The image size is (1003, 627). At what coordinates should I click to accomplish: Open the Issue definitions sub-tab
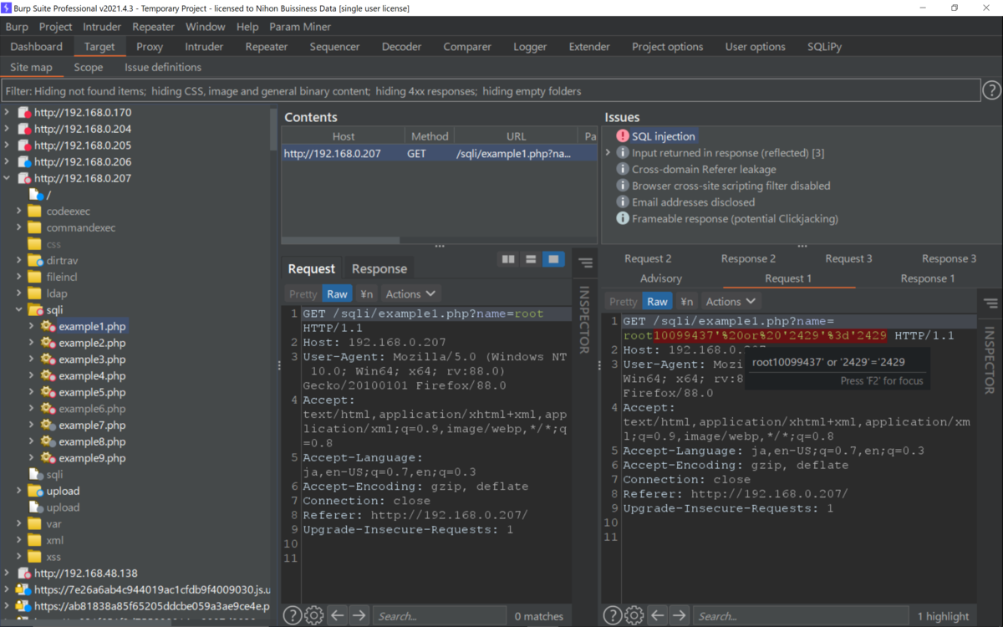(163, 68)
